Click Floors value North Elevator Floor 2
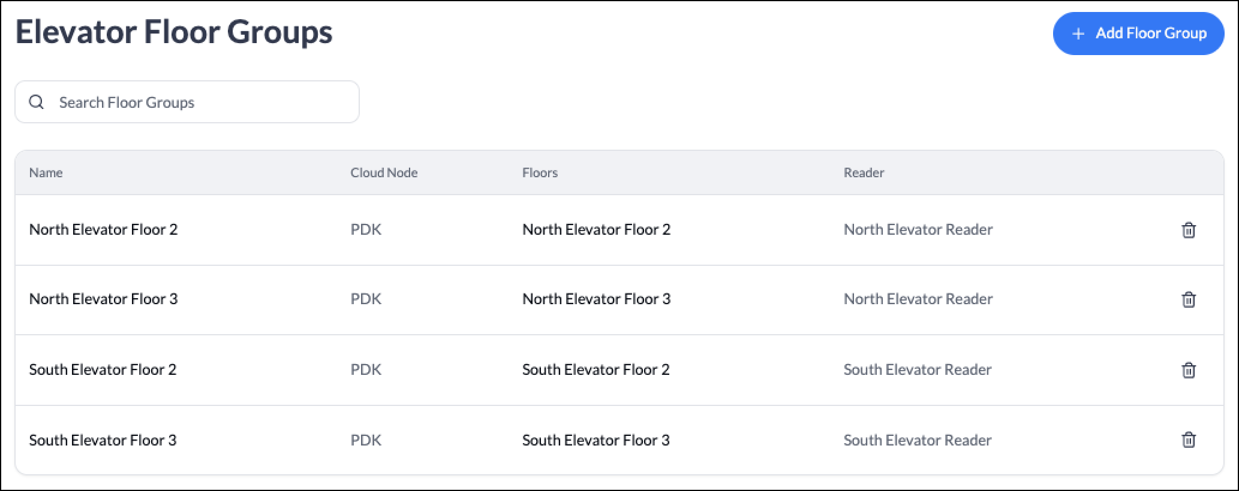Image resolution: width=1239 pixels, height=491 pixels. tap(596, 229)
